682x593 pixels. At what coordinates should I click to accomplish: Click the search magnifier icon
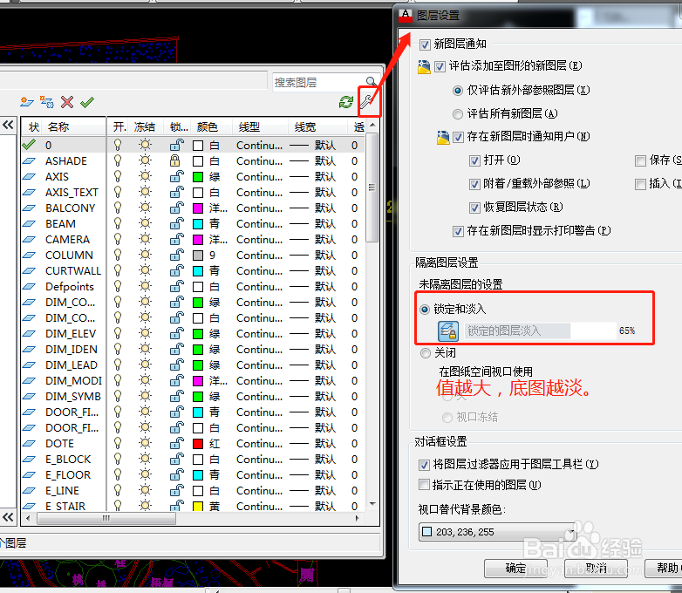[371, 81]
